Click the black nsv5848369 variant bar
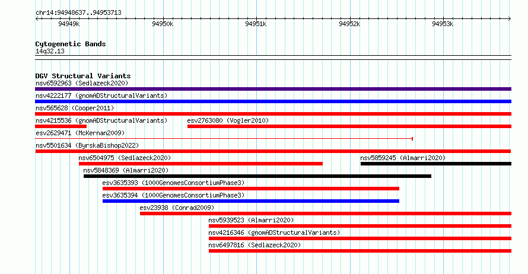The width and height of the screenshot is (528, 274). [257, 176]
